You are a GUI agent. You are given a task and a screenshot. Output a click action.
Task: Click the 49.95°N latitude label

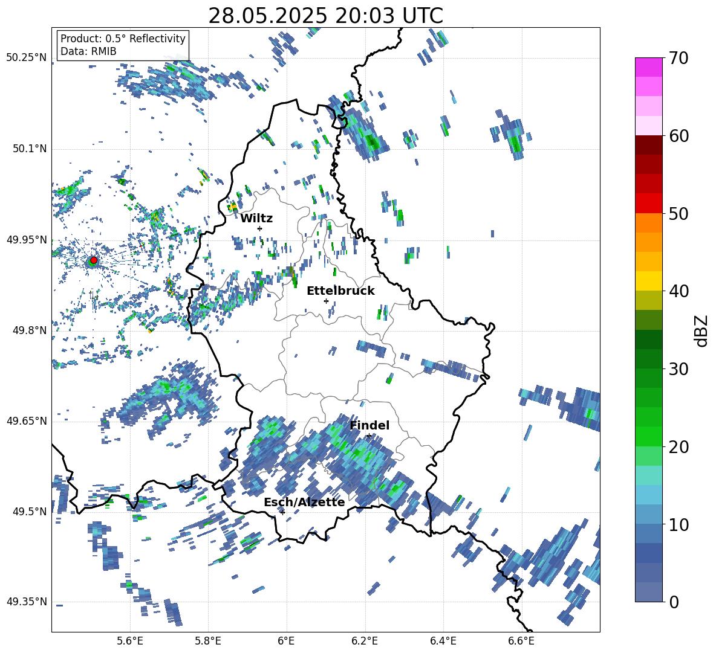[x=27, y=240]
